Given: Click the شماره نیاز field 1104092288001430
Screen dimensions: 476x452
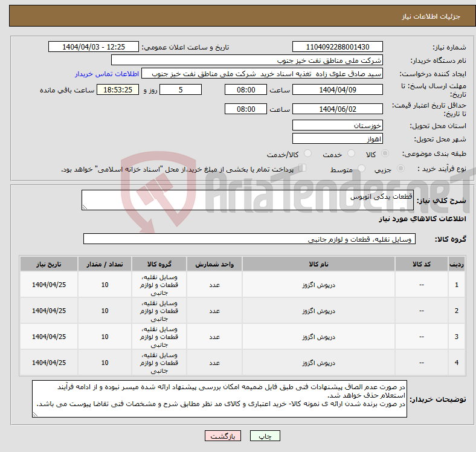Looking at the screenshot, I should point(337,47).
